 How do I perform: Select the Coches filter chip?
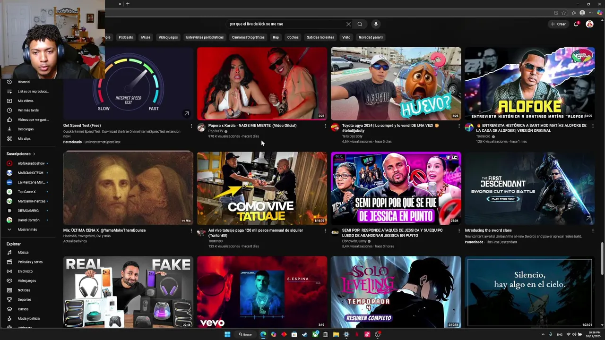click(x=293, y=37)
